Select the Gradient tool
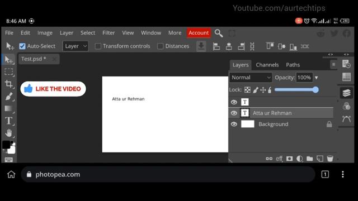This screenshot has width=358, height=201. click(x=9, y=109)
